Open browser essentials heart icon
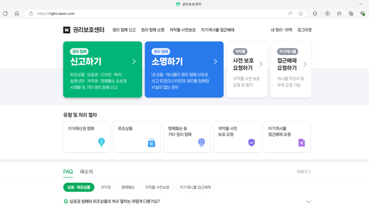Screen dimensions: 369x207 pos(363,13)
